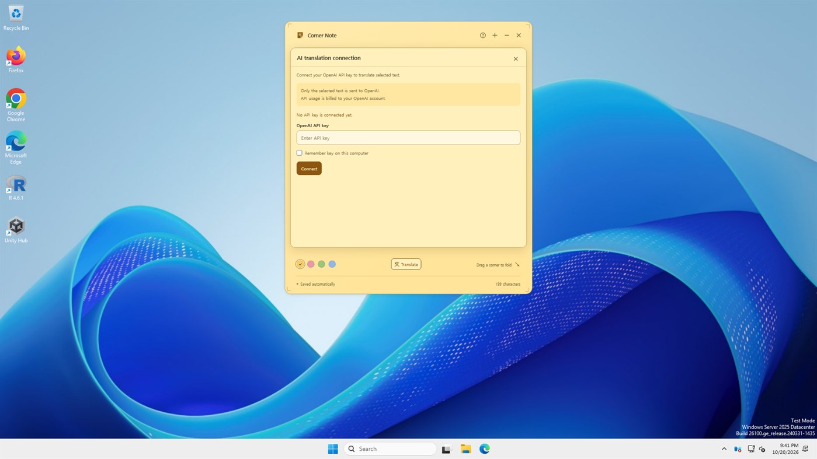Viewport: 817px width, 459px height.
Task: Open Corner Note help question-mark icon
Action: pos(483,36)
